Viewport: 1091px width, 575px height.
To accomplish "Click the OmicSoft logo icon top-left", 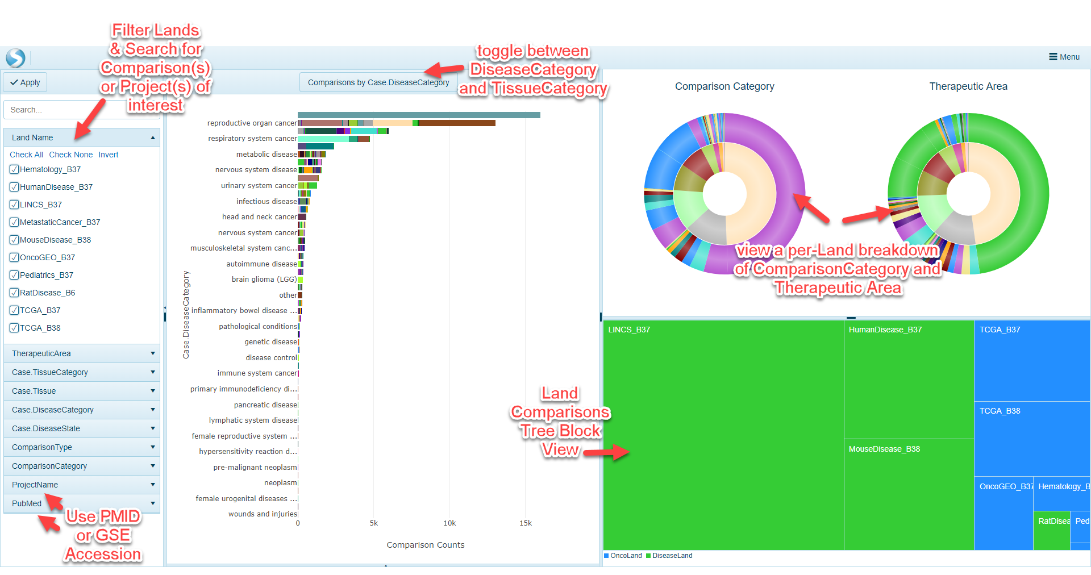I will (x=15, y=57).
